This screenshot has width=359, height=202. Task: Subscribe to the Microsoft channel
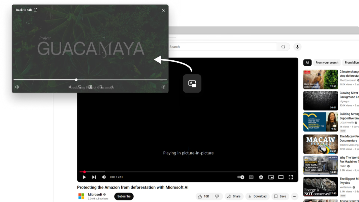point(124,196)
